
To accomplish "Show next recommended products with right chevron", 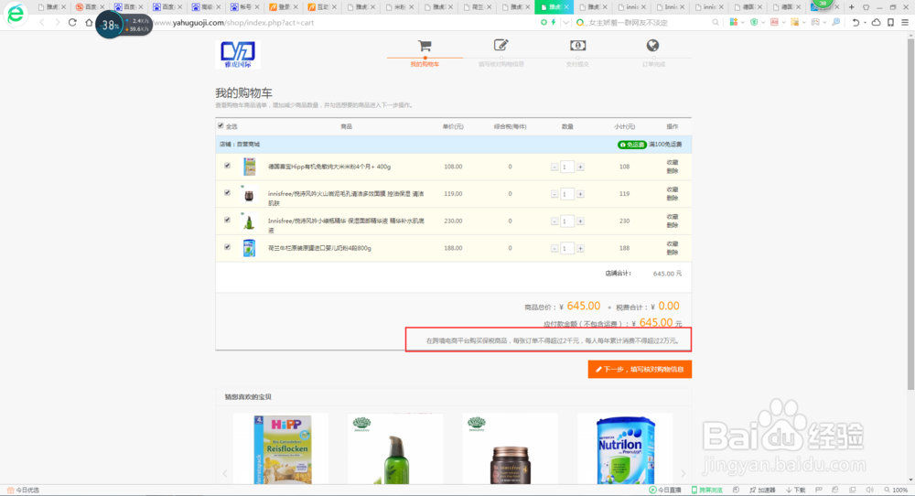I will tap(683, 473).
